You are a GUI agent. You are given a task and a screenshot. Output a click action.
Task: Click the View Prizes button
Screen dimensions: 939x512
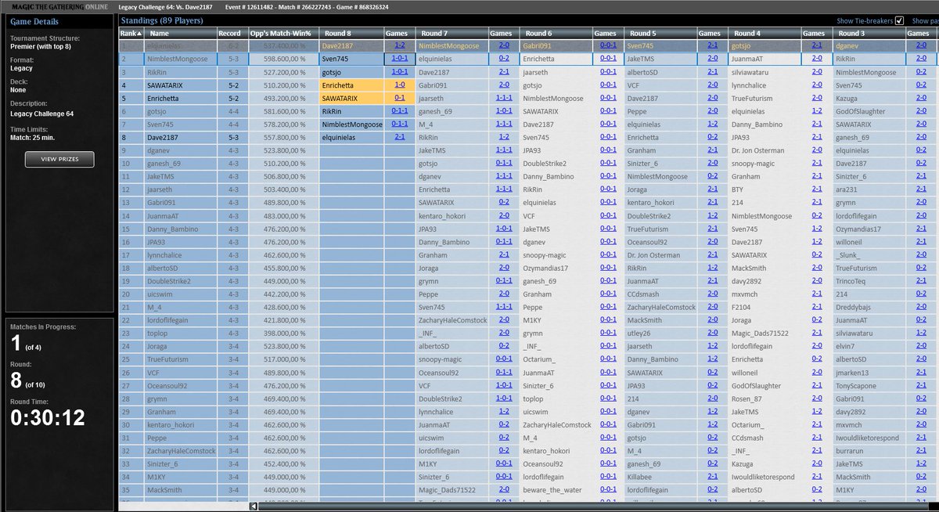tap(59, 160)
